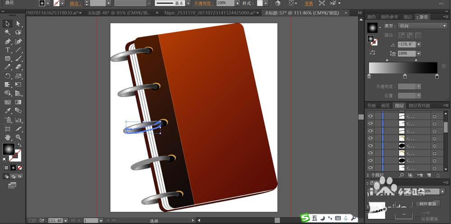Toggle visibility of the bottom listed layer
The image size is (451, 224).
click(x=370, y=167)
